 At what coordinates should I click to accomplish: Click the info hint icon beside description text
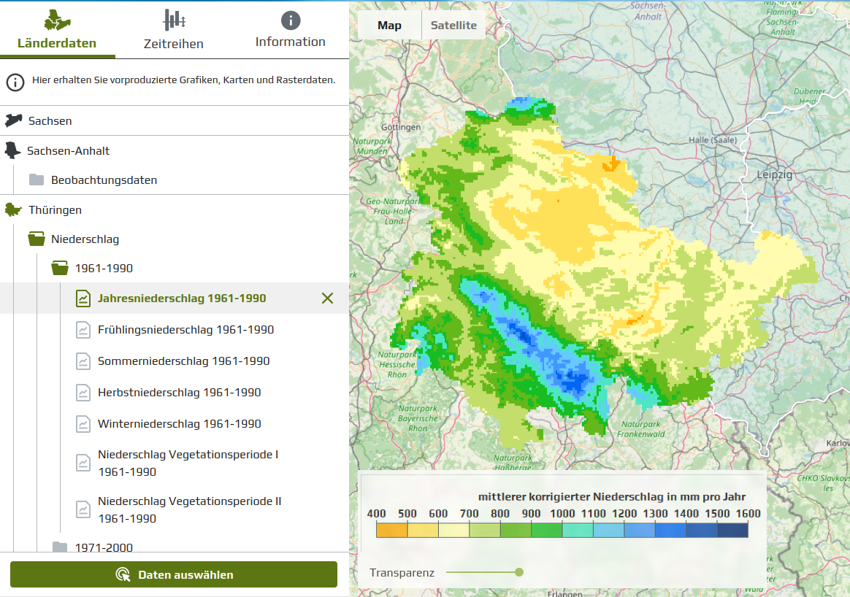[x=15, y=82]
